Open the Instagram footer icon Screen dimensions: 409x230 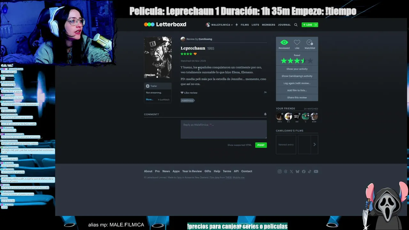(280, 172)
